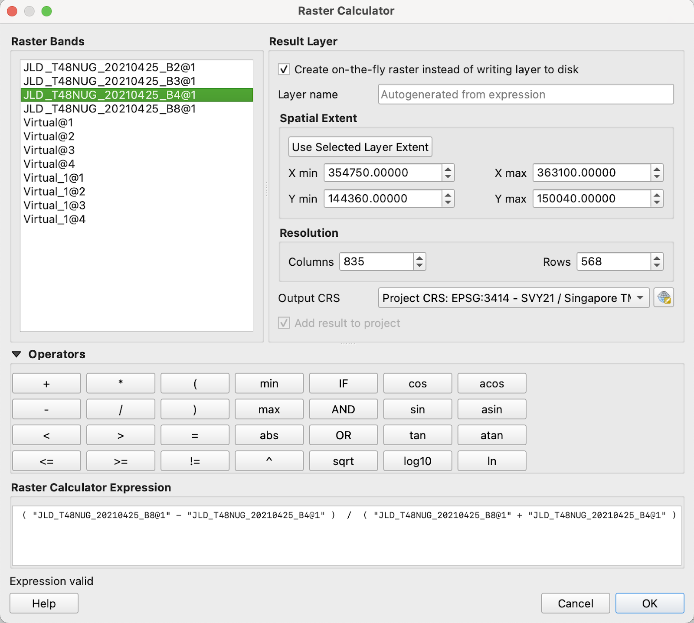Click into the Layer name field

pyautogui.click(x=525, y=95)
